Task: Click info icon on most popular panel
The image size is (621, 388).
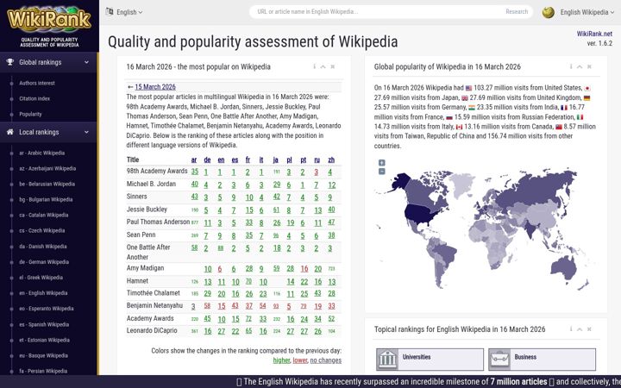Action: click(315, 66)
